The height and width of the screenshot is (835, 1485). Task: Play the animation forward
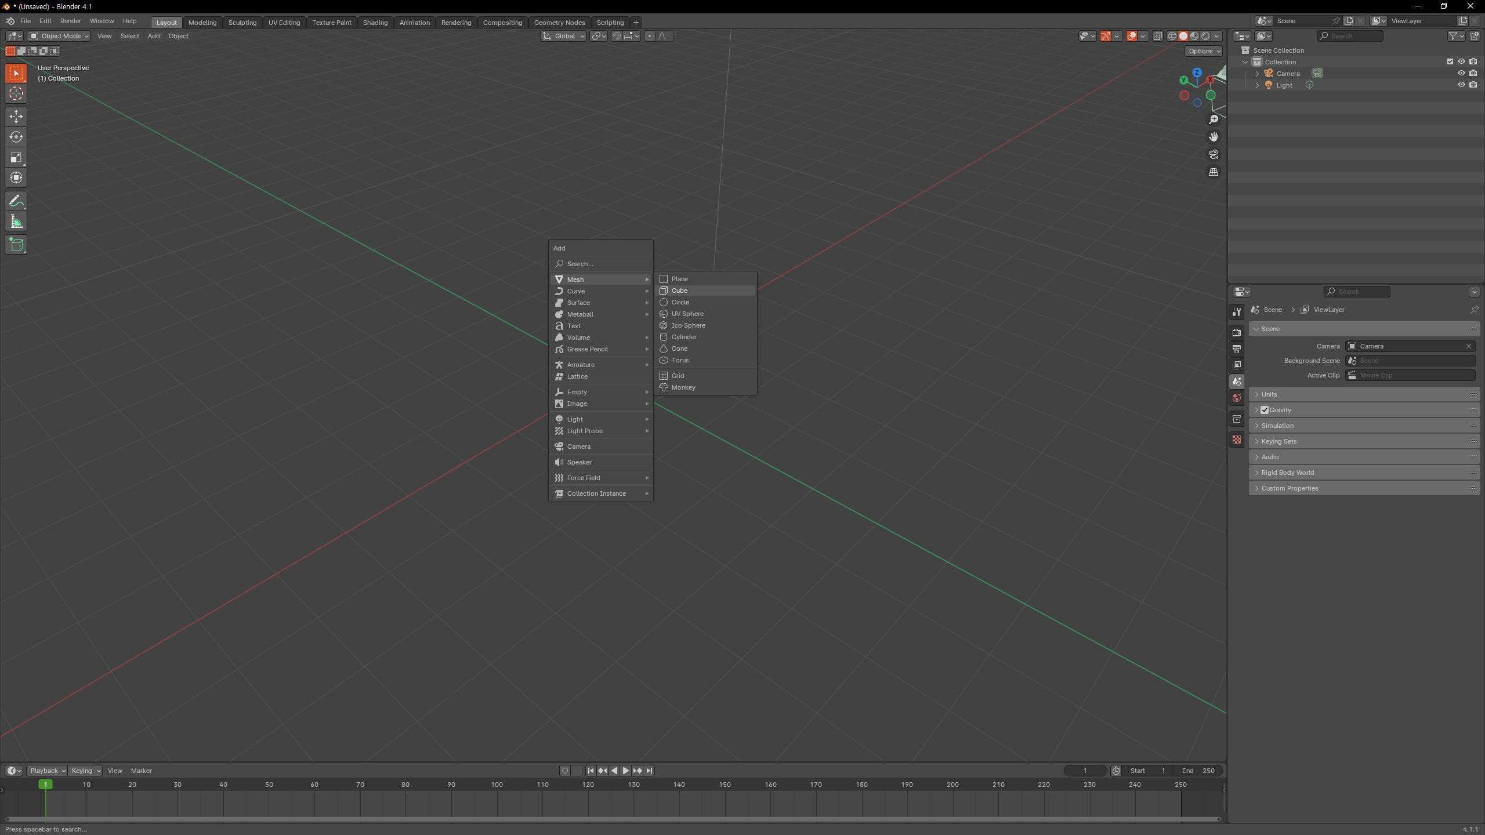pyautogui.click(x=626, y=771)
